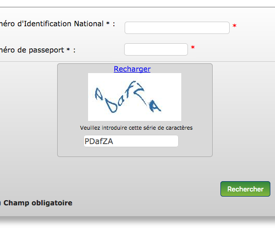The image size is (275, 228).
Task: Focus the Numéro de passeport text field
Action: point(156,49)
